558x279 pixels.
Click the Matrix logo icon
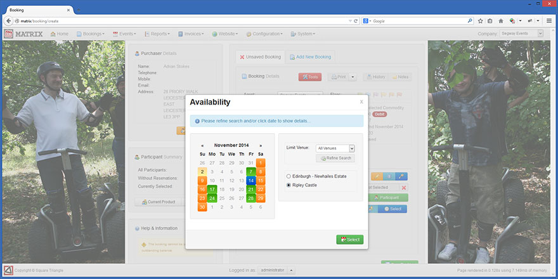(8, 34)
